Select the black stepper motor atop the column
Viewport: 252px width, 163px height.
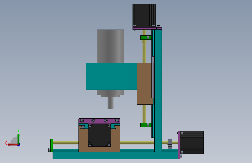pos(144,16)
